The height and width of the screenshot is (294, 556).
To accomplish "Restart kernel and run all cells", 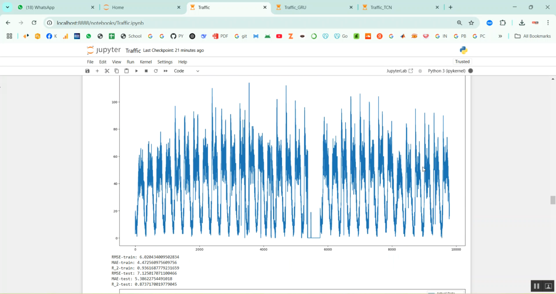I will 166,71.
